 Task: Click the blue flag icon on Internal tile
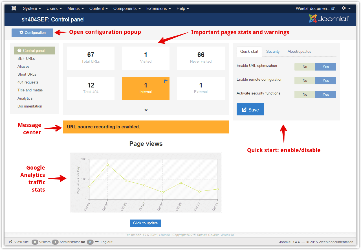[x=166, y=81]
